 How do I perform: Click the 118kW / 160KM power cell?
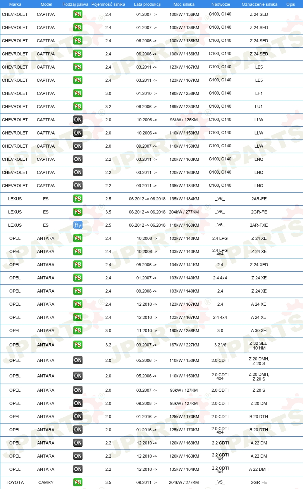click(184, 225)
